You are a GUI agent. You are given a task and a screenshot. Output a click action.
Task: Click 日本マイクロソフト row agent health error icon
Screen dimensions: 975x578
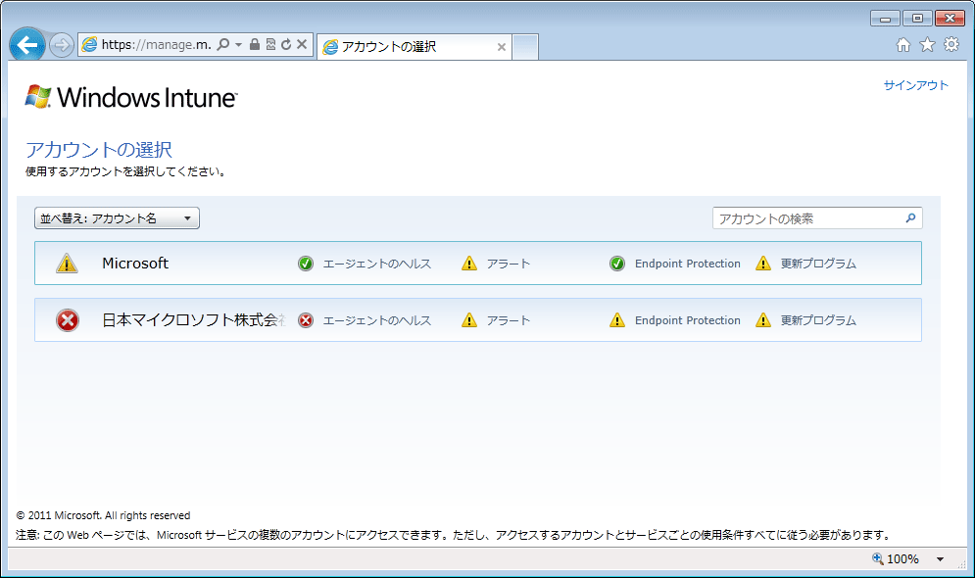(x=306, y=320)
